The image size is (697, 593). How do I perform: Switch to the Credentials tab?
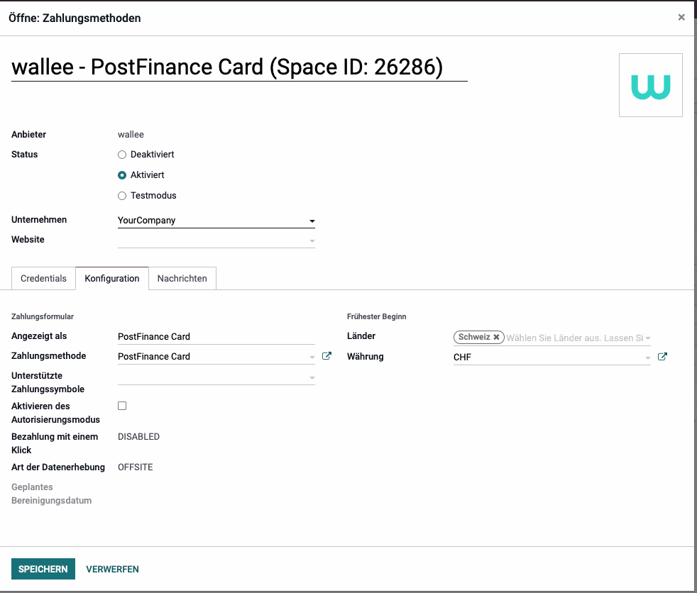tap(43, 279)
